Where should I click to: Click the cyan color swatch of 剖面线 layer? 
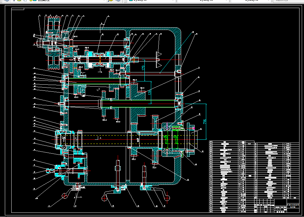pos(35,1)
